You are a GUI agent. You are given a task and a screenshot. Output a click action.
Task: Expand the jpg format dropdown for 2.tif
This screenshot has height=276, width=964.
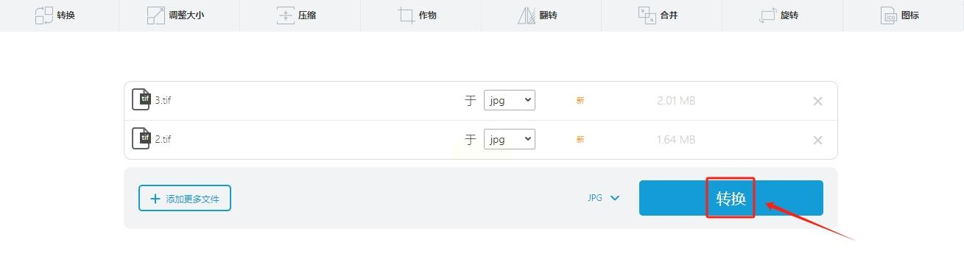coord(509,138)
